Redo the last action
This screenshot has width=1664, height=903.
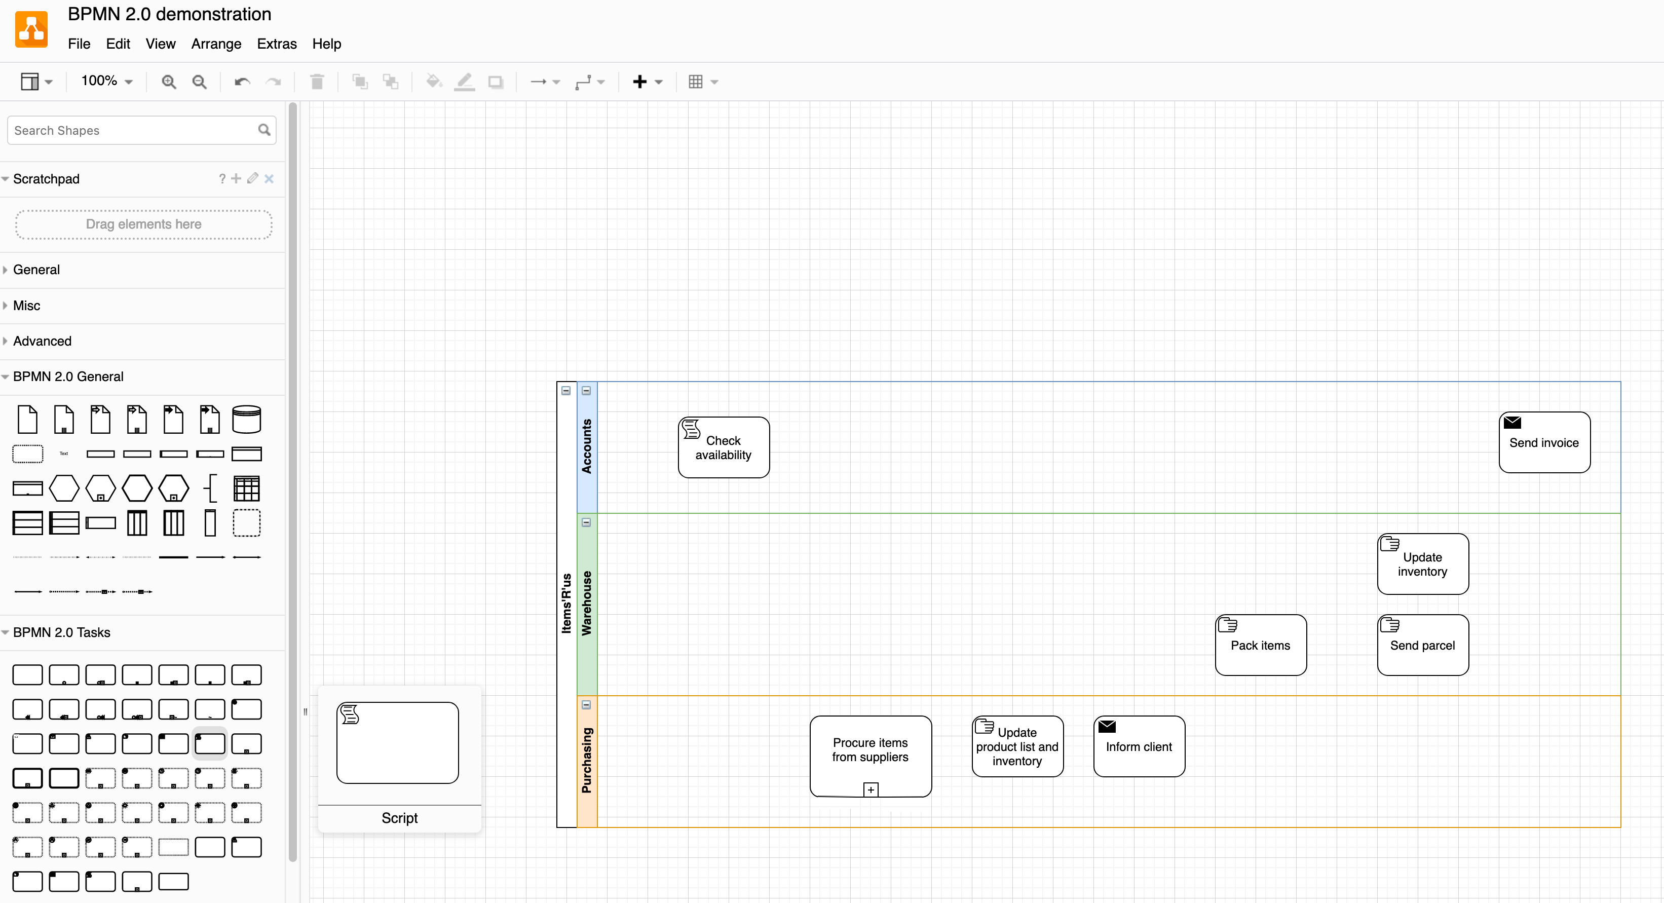coord(273,82)
